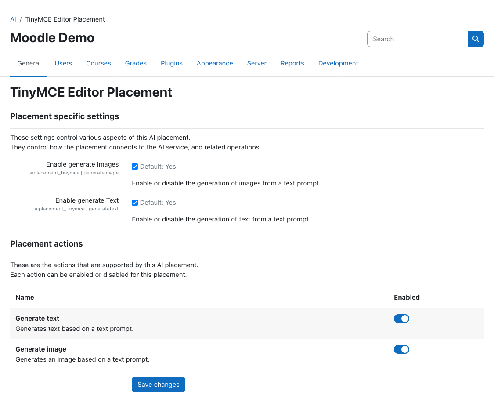Click 'aiplacement_tinymce | generatetext' identifier text
This screenshot has height=410, width=494.
point(76,209)
